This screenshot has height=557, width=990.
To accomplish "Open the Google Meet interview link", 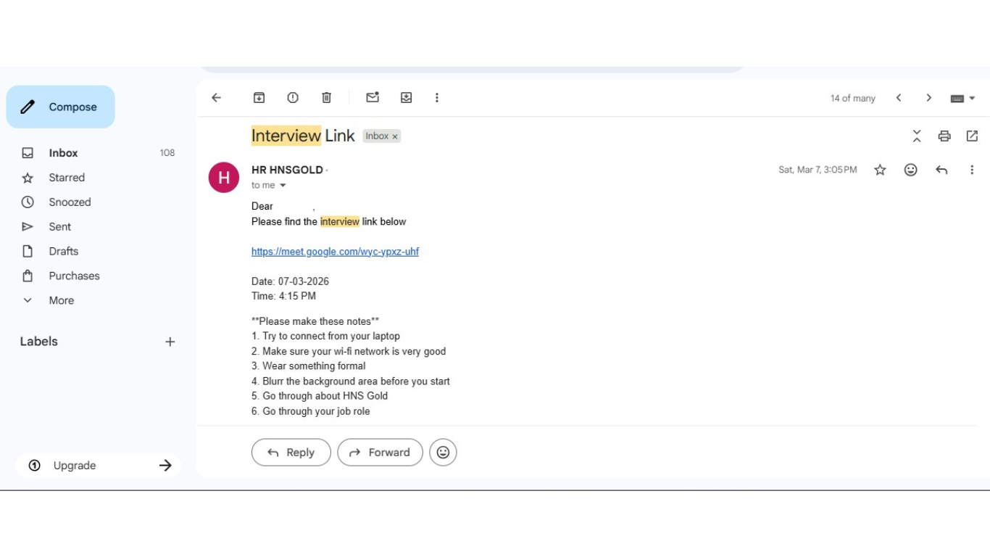I will (x=335, y=252).
